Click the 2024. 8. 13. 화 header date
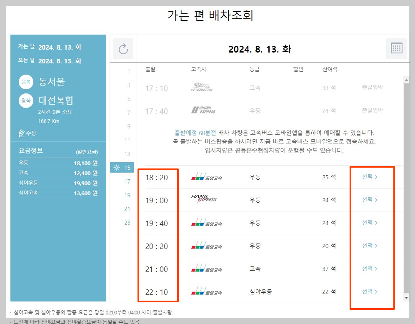The height and width of the screenshot is (324, 415). [260, 49]
